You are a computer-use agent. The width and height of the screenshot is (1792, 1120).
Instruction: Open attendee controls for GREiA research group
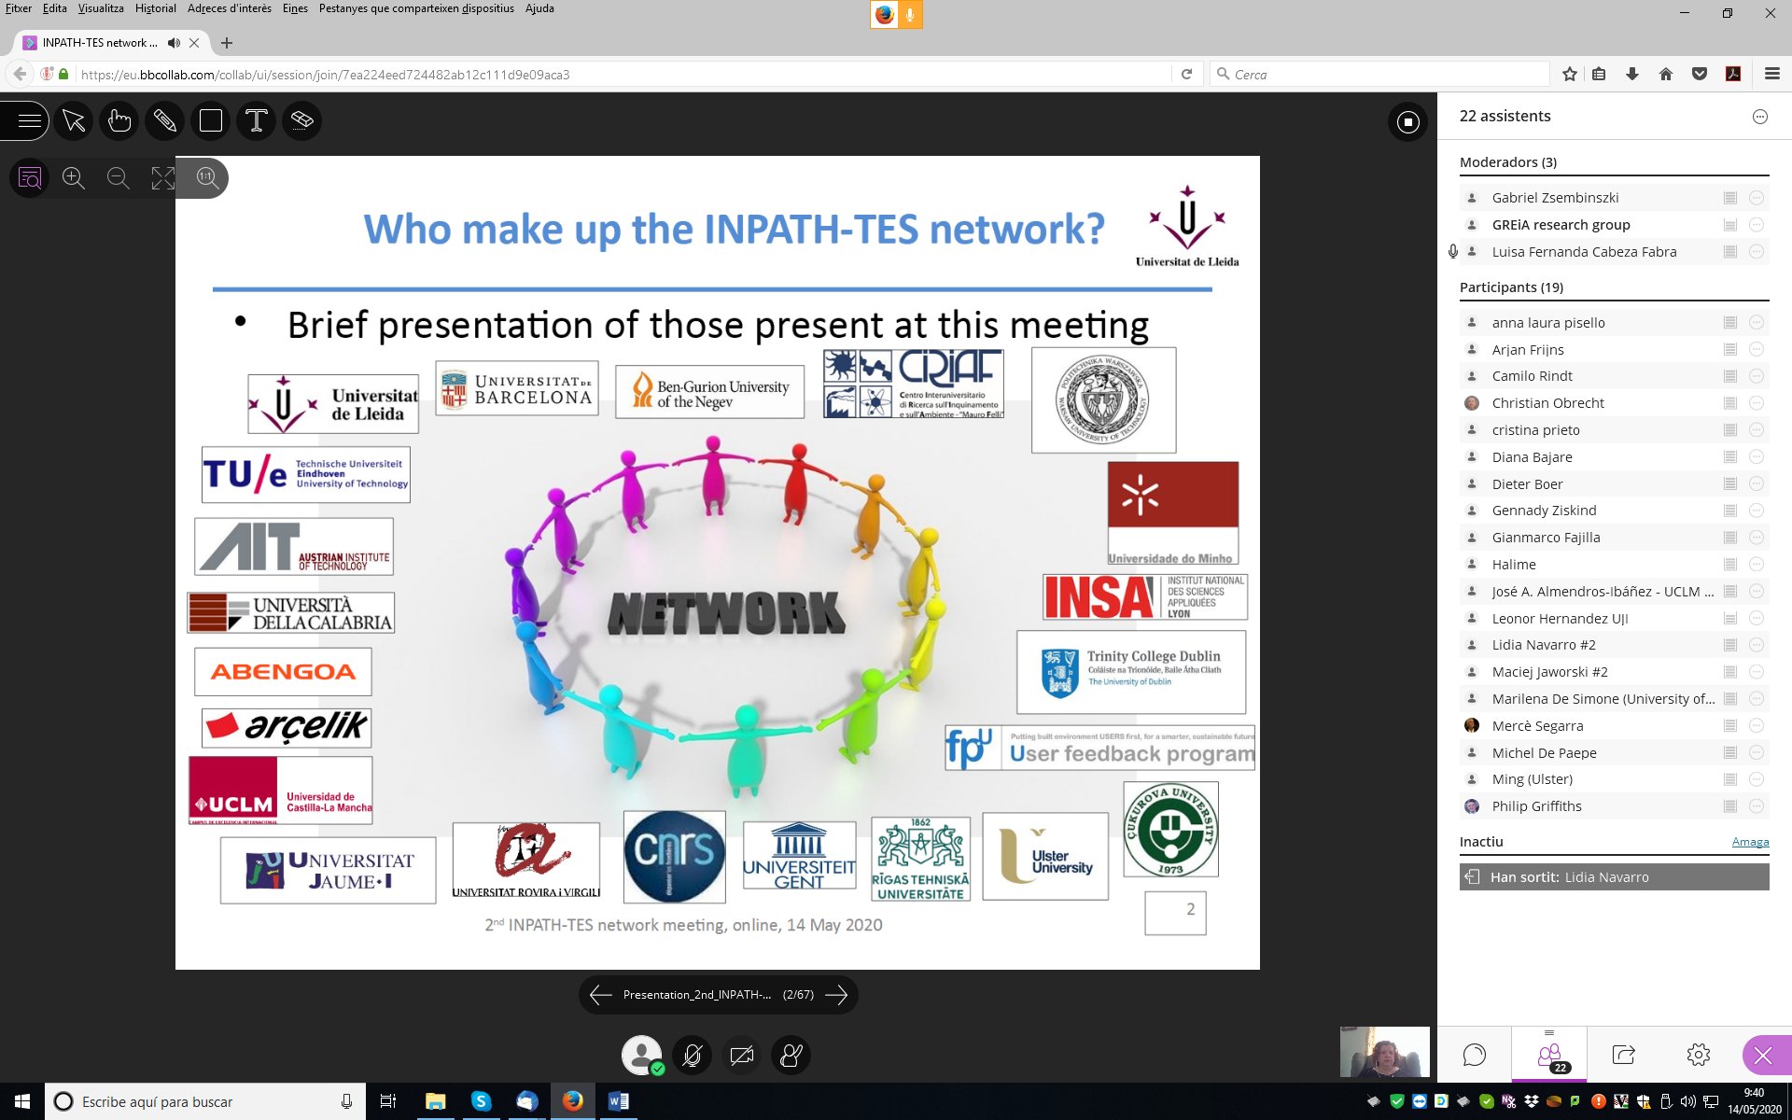pos(1757,225)
